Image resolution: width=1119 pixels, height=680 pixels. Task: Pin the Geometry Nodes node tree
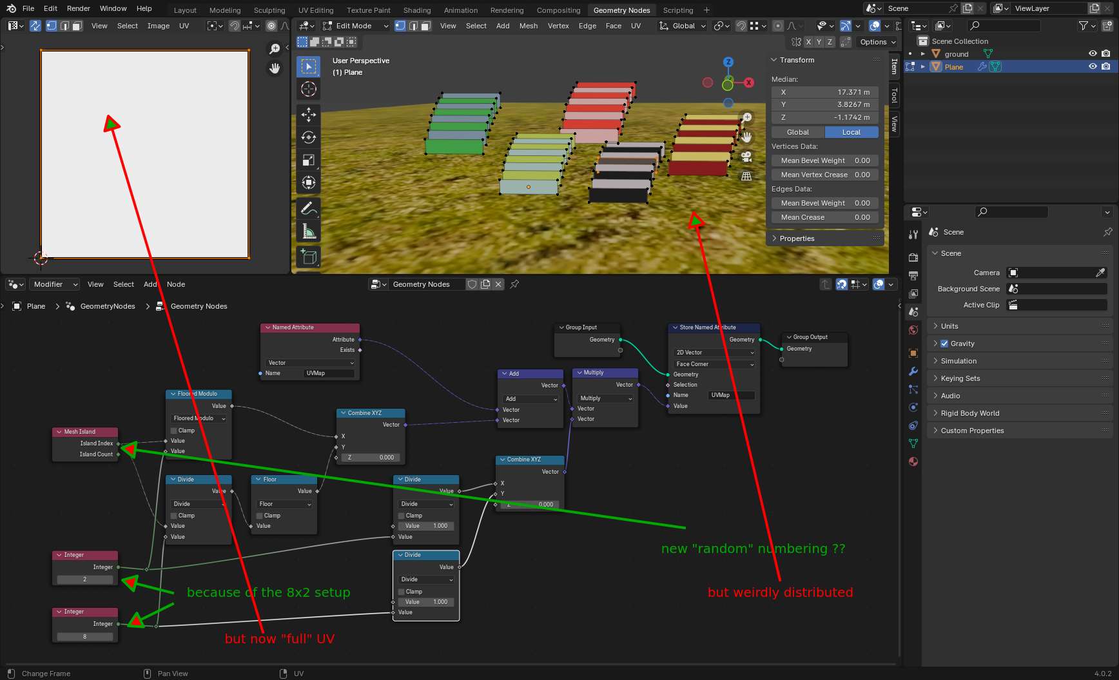(x=514, y=284)
